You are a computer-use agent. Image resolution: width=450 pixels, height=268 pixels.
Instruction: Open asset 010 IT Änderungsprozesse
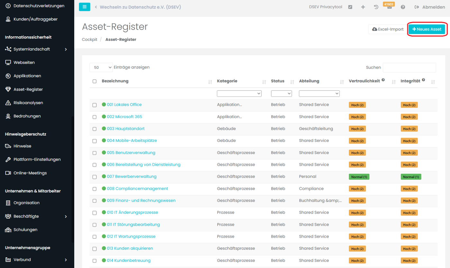point(132,213)
